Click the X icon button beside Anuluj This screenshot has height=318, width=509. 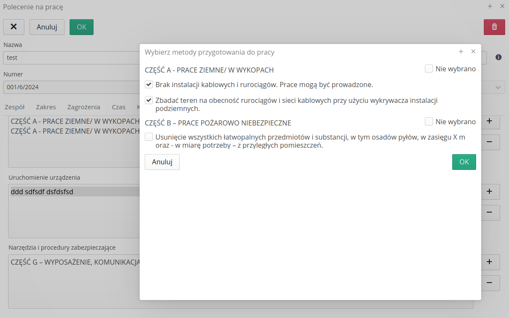point(14,27)
